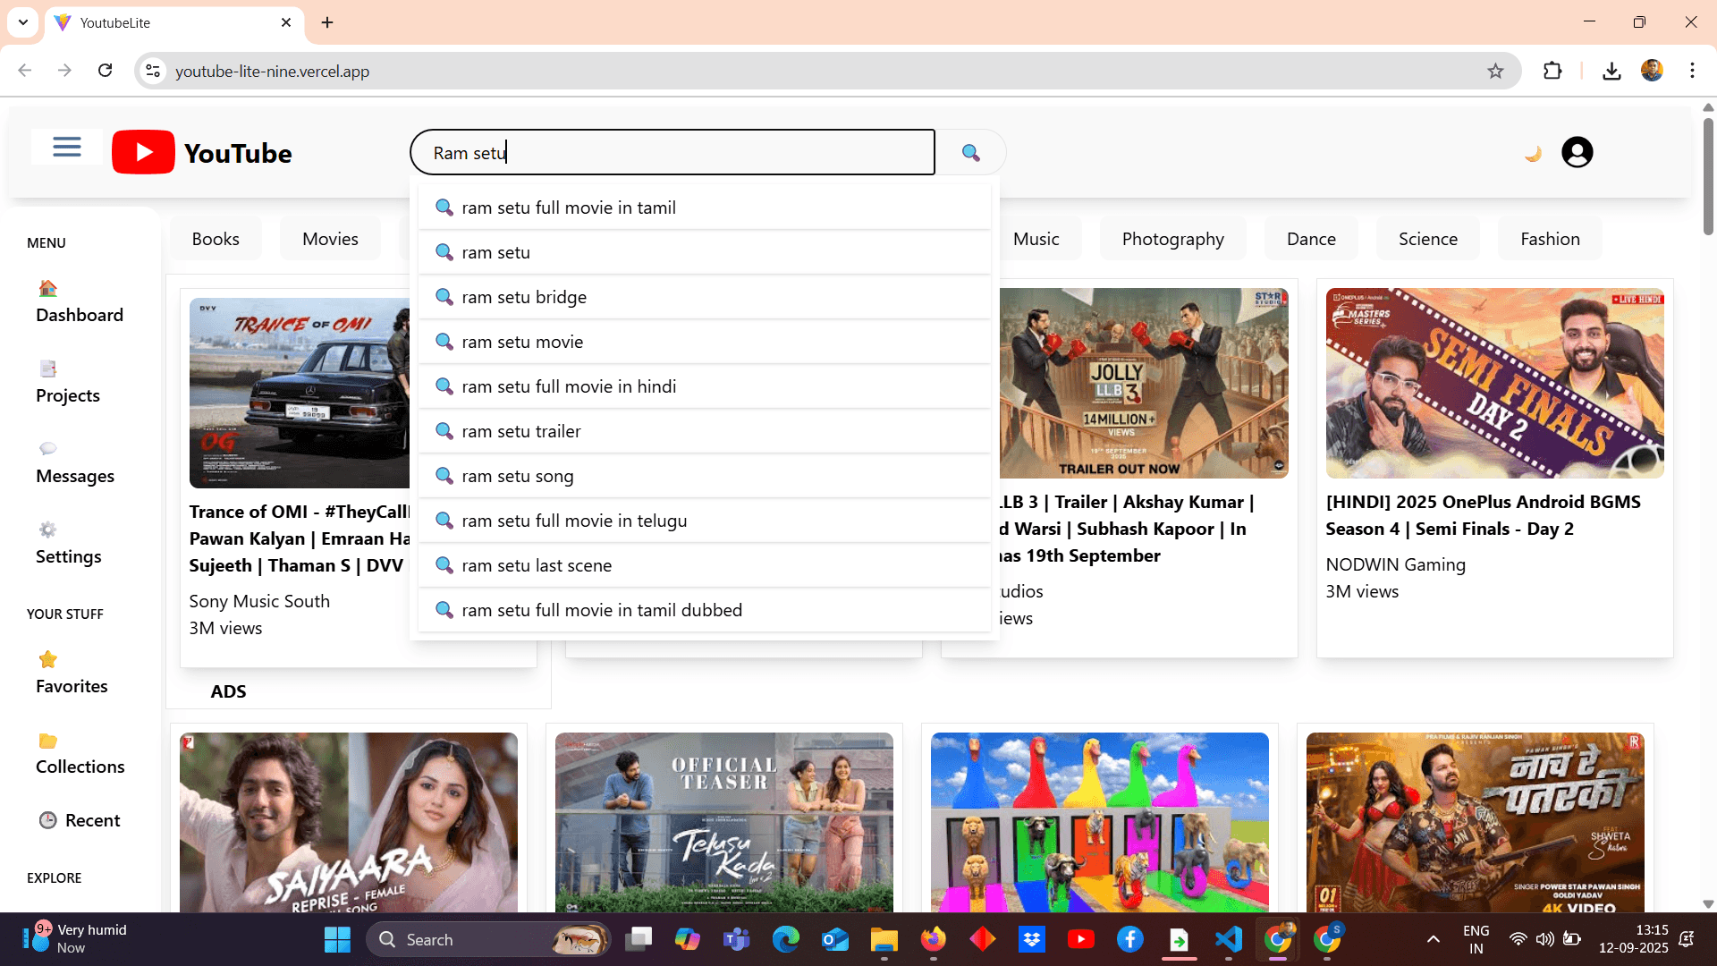The width and height of the screenshot is (1717, 966).
Task: Open the OnePlus BGMS Semi Finals thumbnail
Action: tap(1494, 383)
